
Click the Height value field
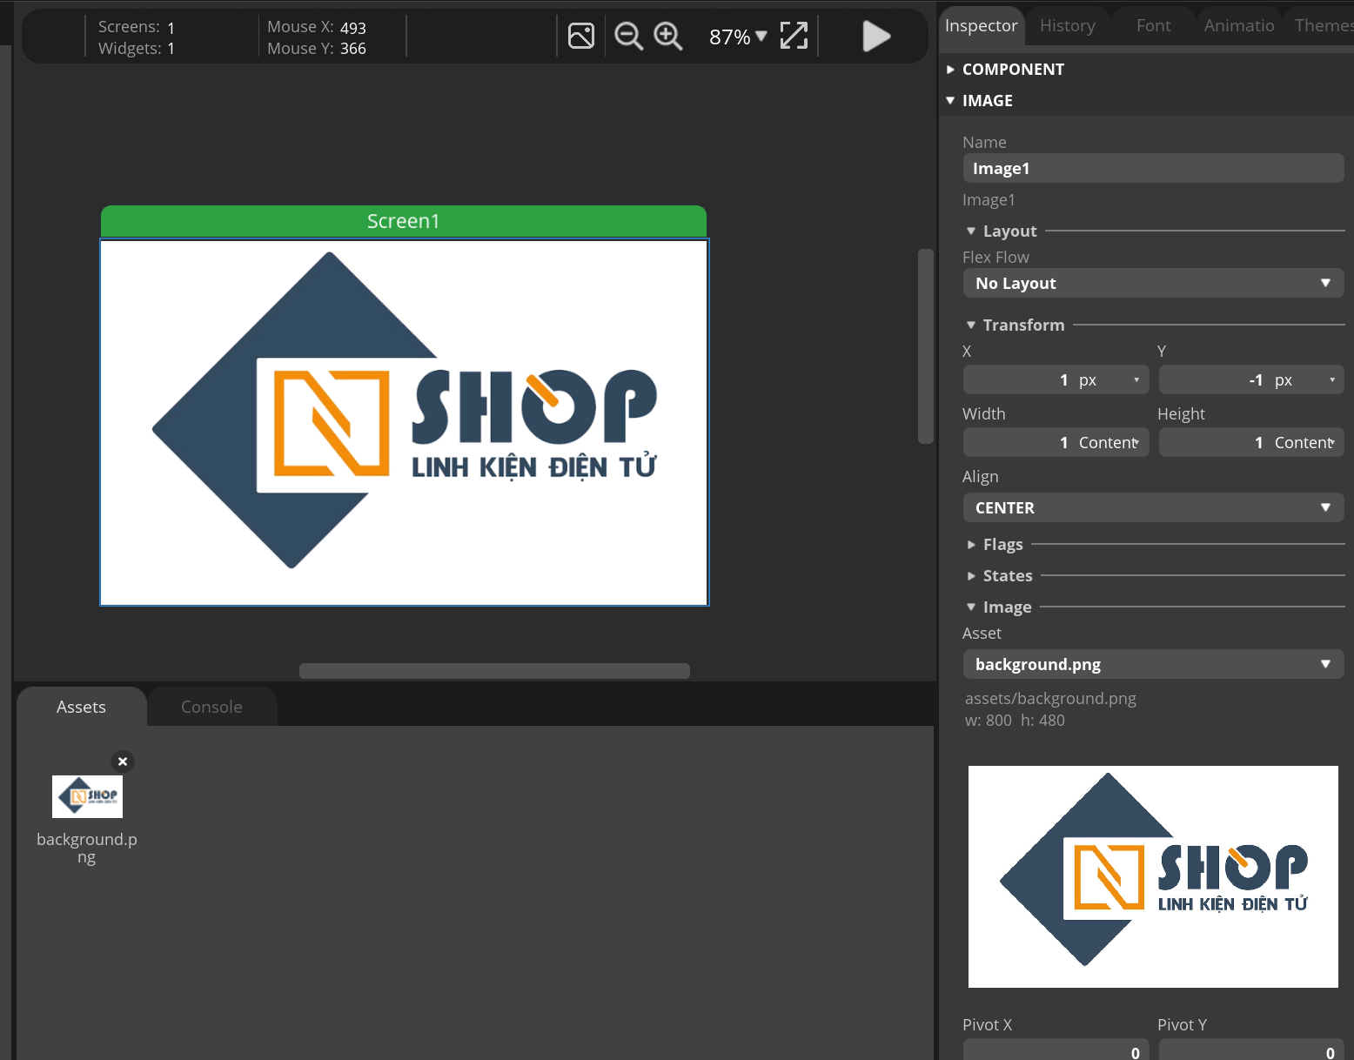pos(1213,442)
